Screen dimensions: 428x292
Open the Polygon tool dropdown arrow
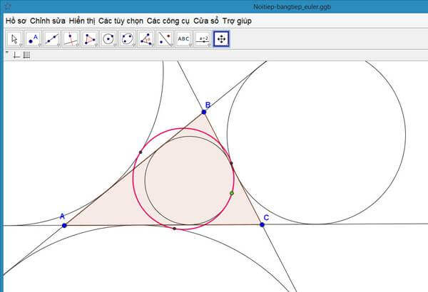pyautogui.click(x=96, y=46)
